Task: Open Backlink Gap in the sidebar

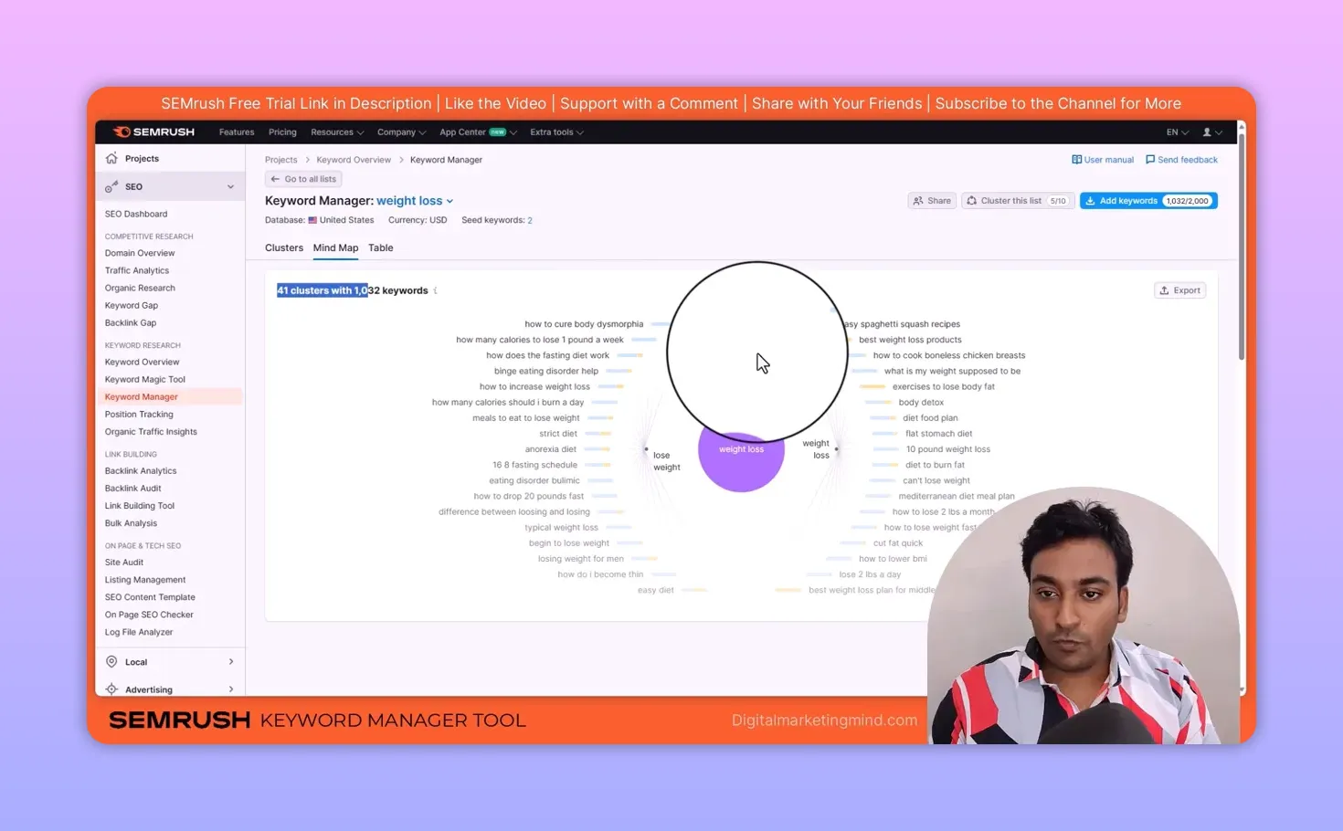Action: [131, 322]
